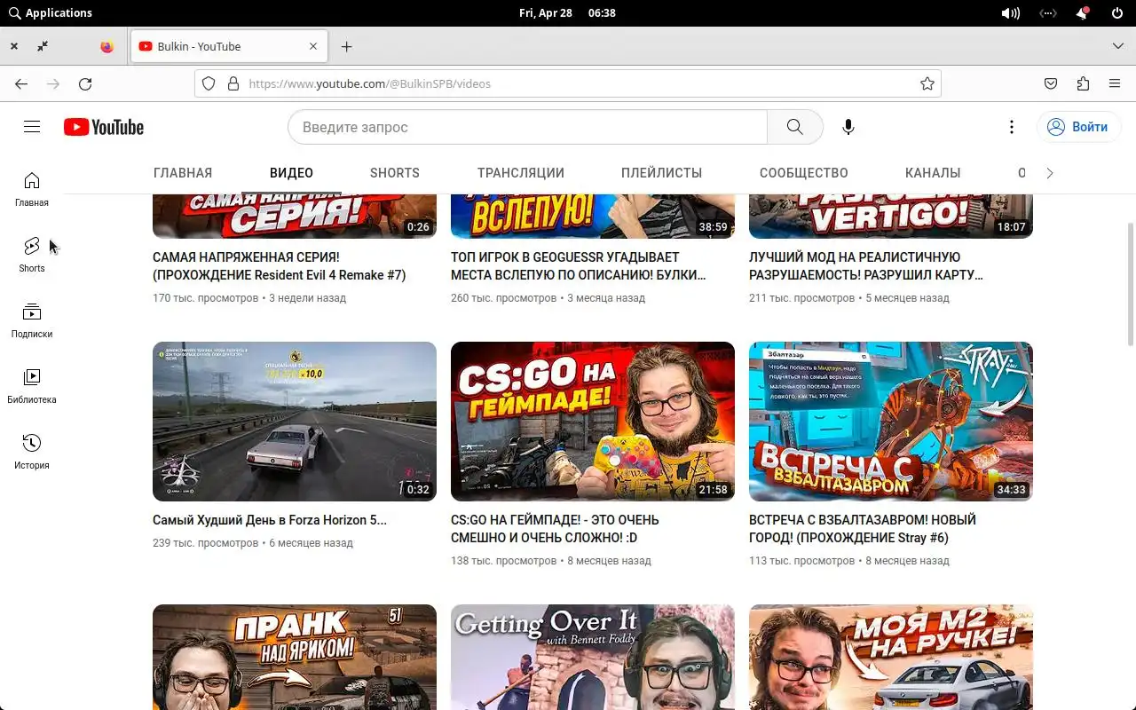
Task: Go back in the browser
Action: point(21,83)
